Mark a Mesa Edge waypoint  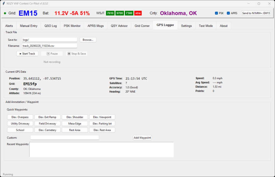click(75, 123)
